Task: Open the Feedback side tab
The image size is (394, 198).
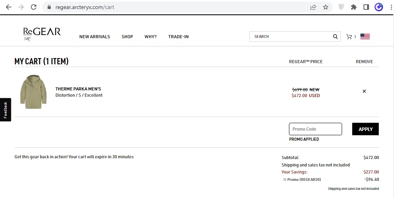Action: pos(5,110)
